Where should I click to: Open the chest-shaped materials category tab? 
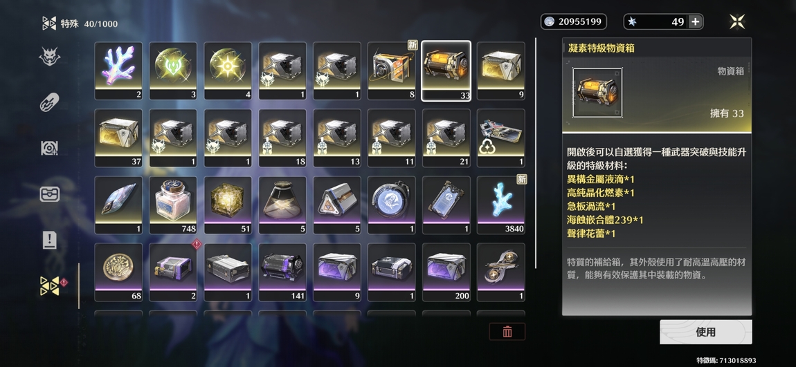(x=50, y=194)
